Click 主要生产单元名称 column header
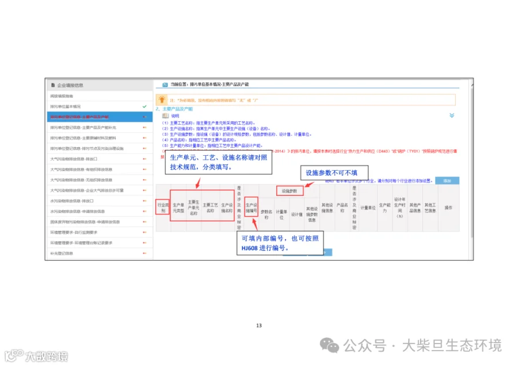518x366 pixels. (x=193, y=208)
